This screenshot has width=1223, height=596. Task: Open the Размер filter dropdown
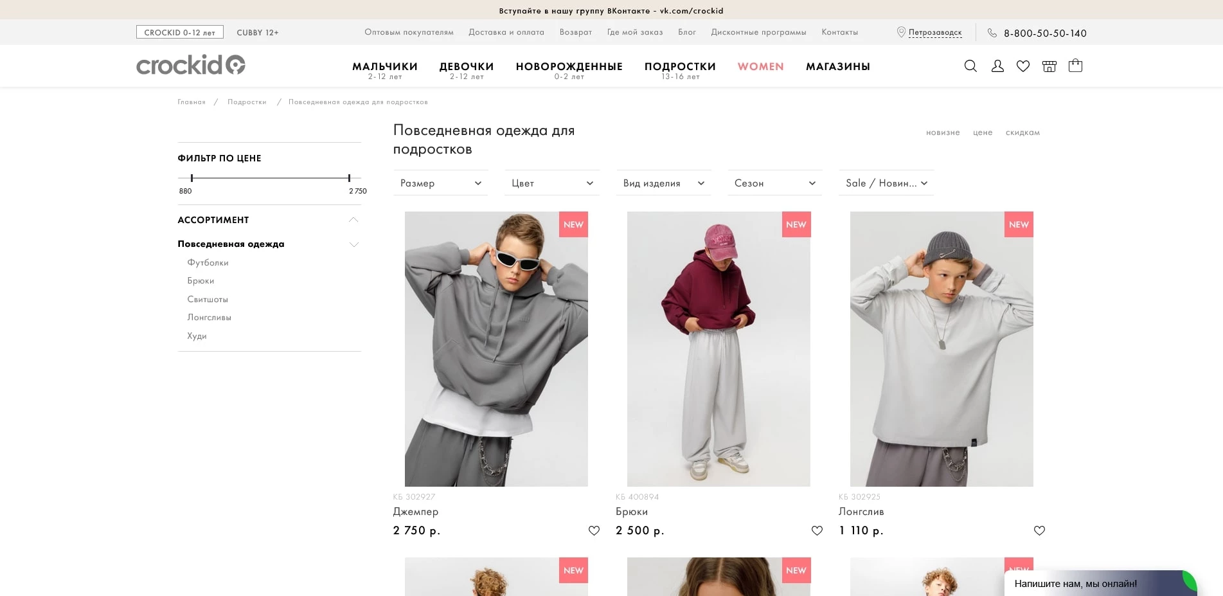point(441,183)
